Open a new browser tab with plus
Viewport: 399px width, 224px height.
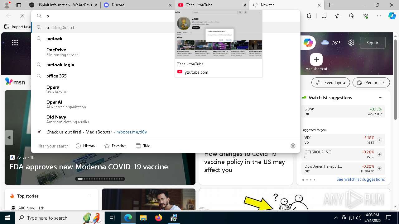329,5
